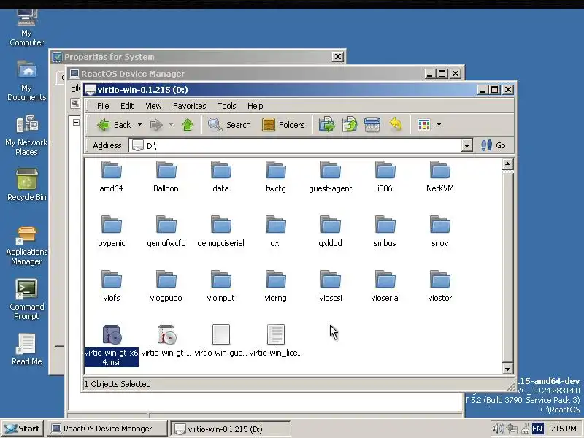This screenshot has width=584, height=438.
Task: Select the qxldod folder
Action: tap(331, 231)
